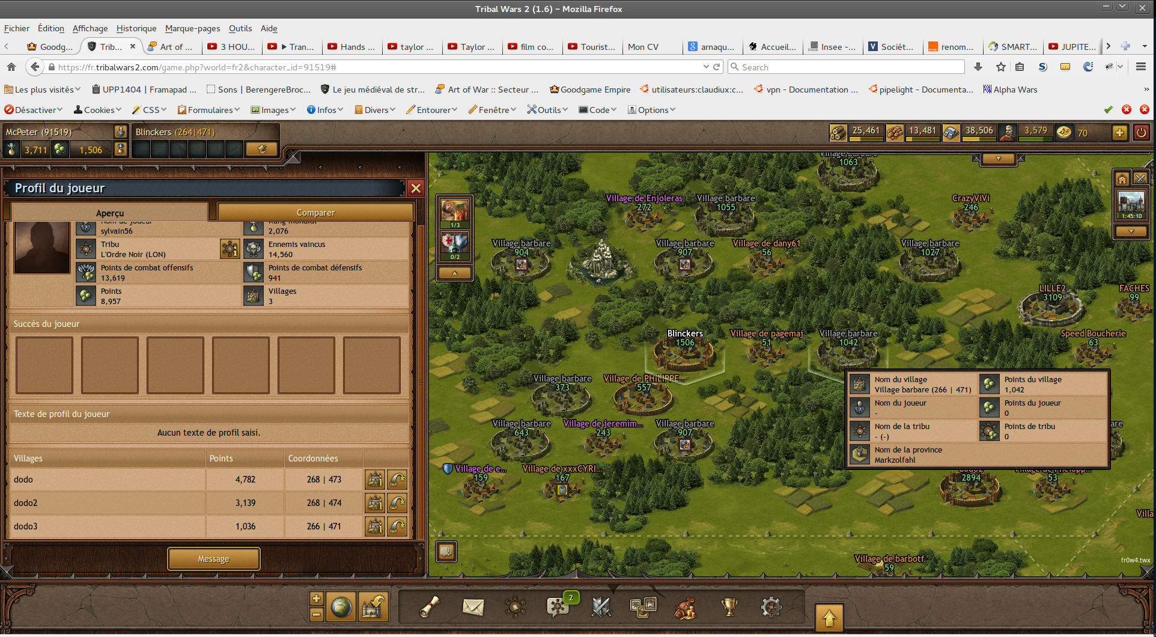Expand the Formulaires dropdown
The image size is (1156, 637).
tap(208, 110)
